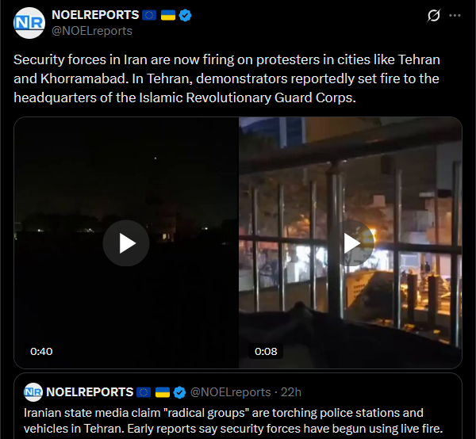Open the 22h timestamp of quoted post
The width and height of the screenshot is (476, 439).
291,392
